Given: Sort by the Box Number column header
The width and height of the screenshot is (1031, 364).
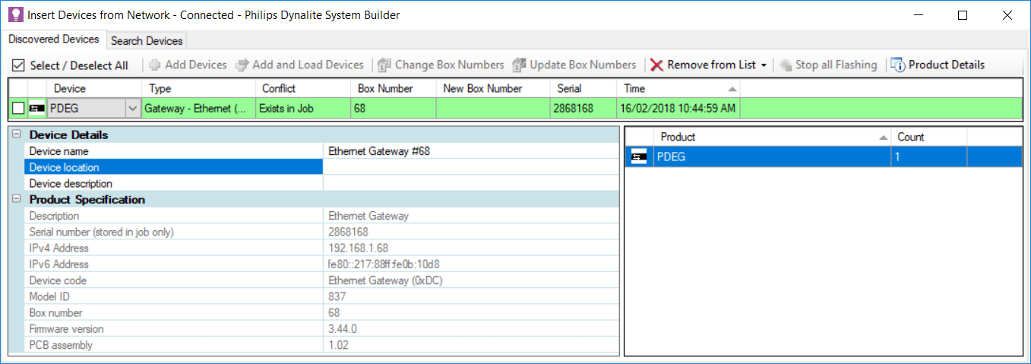Looking at the screenshot, I should pos(394,89).
